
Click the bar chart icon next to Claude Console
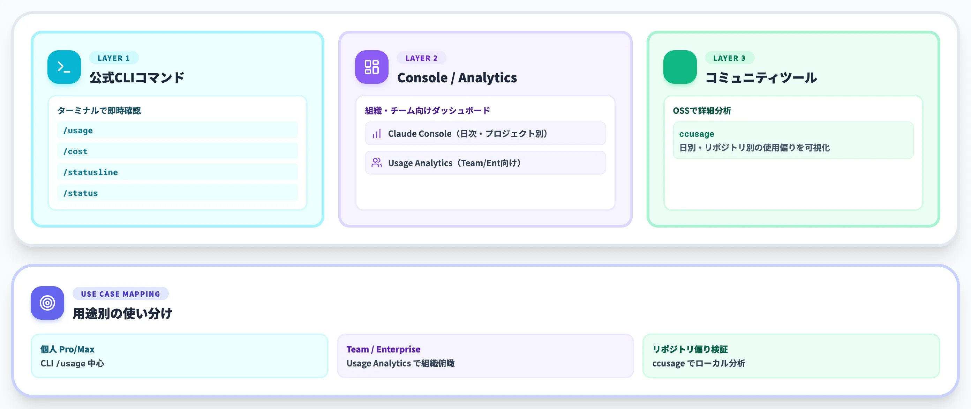pos(377,134)
